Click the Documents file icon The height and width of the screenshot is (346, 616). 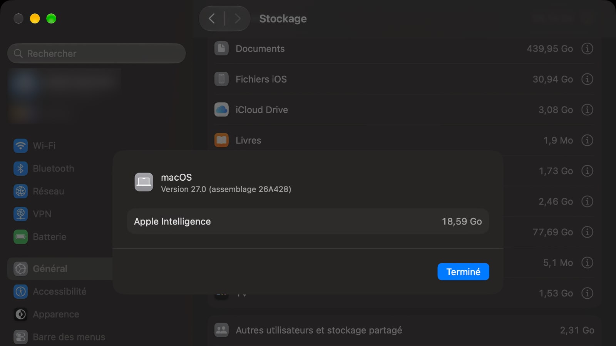click(x=221, y=48)
